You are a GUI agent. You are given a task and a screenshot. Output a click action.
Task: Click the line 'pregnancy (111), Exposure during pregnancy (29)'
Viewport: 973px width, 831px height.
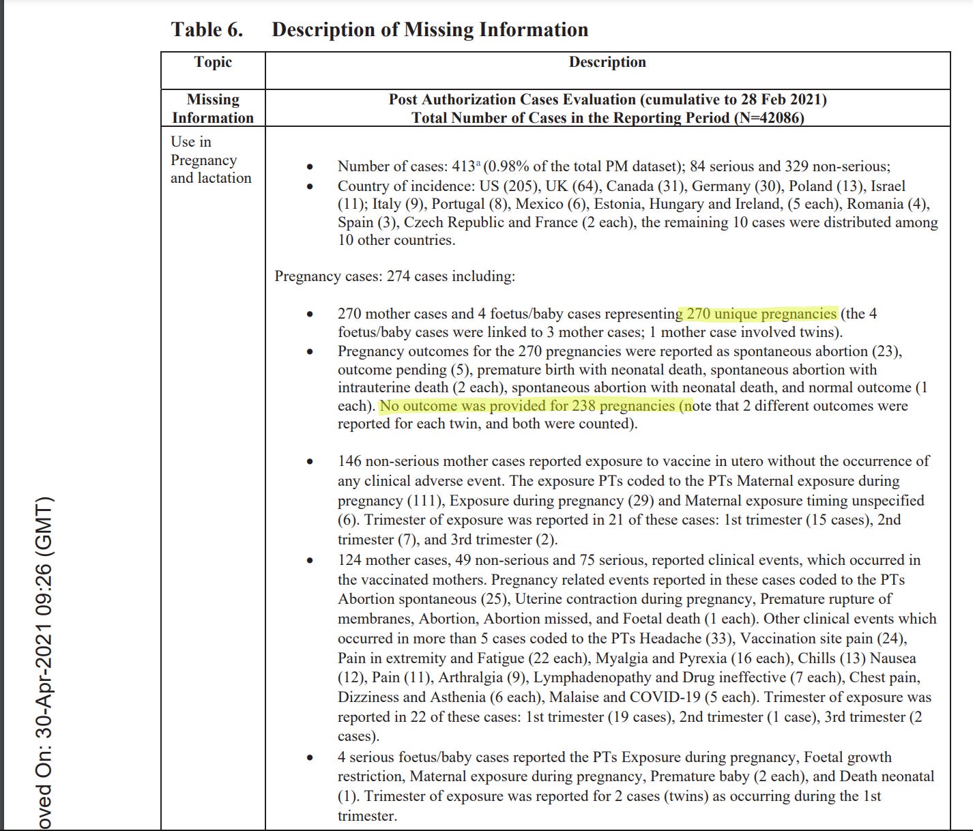[x=631, y=501]
